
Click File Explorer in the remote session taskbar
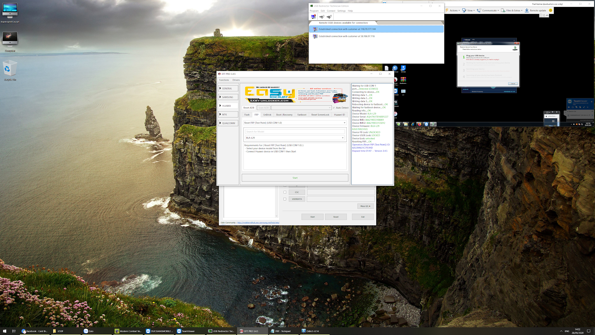point(406,124)
